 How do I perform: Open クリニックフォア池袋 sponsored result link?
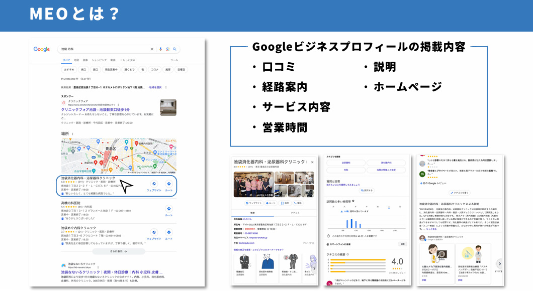(x=96, y=109)
